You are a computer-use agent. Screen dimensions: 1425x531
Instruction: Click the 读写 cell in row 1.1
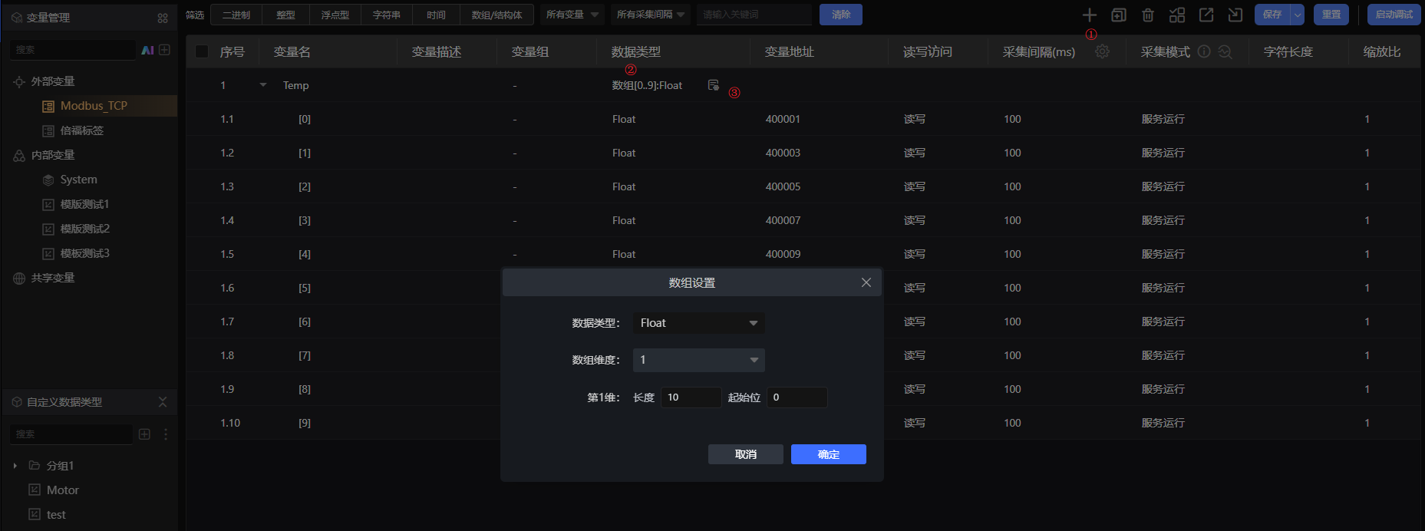coord(915,119)
